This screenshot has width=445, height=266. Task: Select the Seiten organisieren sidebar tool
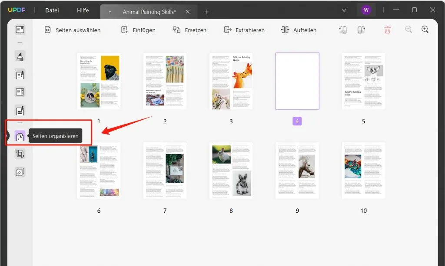(x=20, y=136)
